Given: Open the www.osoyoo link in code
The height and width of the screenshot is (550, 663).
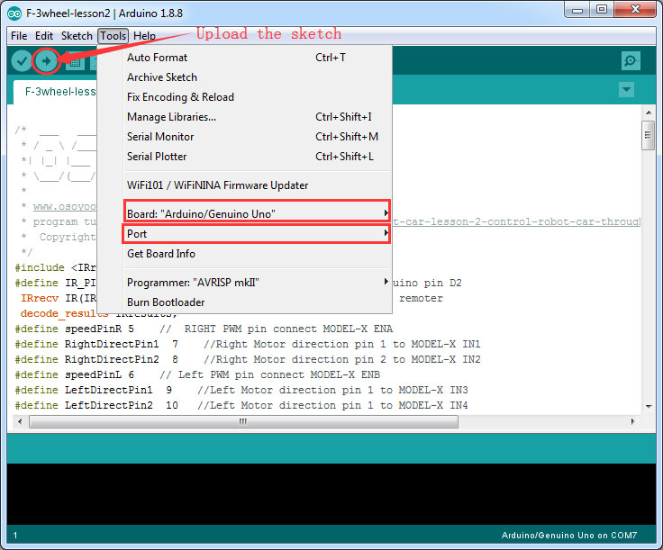Looking at the screenshot, I should pos(65,206).
